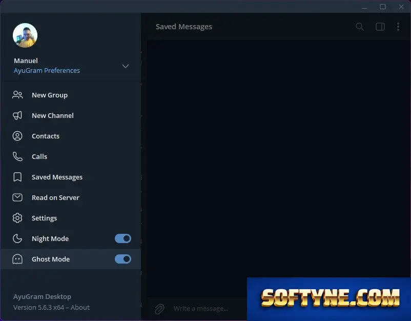This screenshot has width=411, height=321.
Task: Open the AyuGram Preferences link
Action: pos(47,71)
